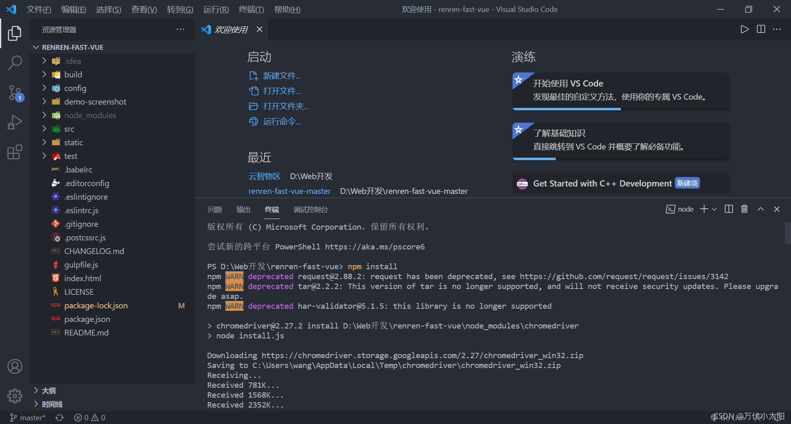
Task: Close the terminal panel
Action: point(777,209)
